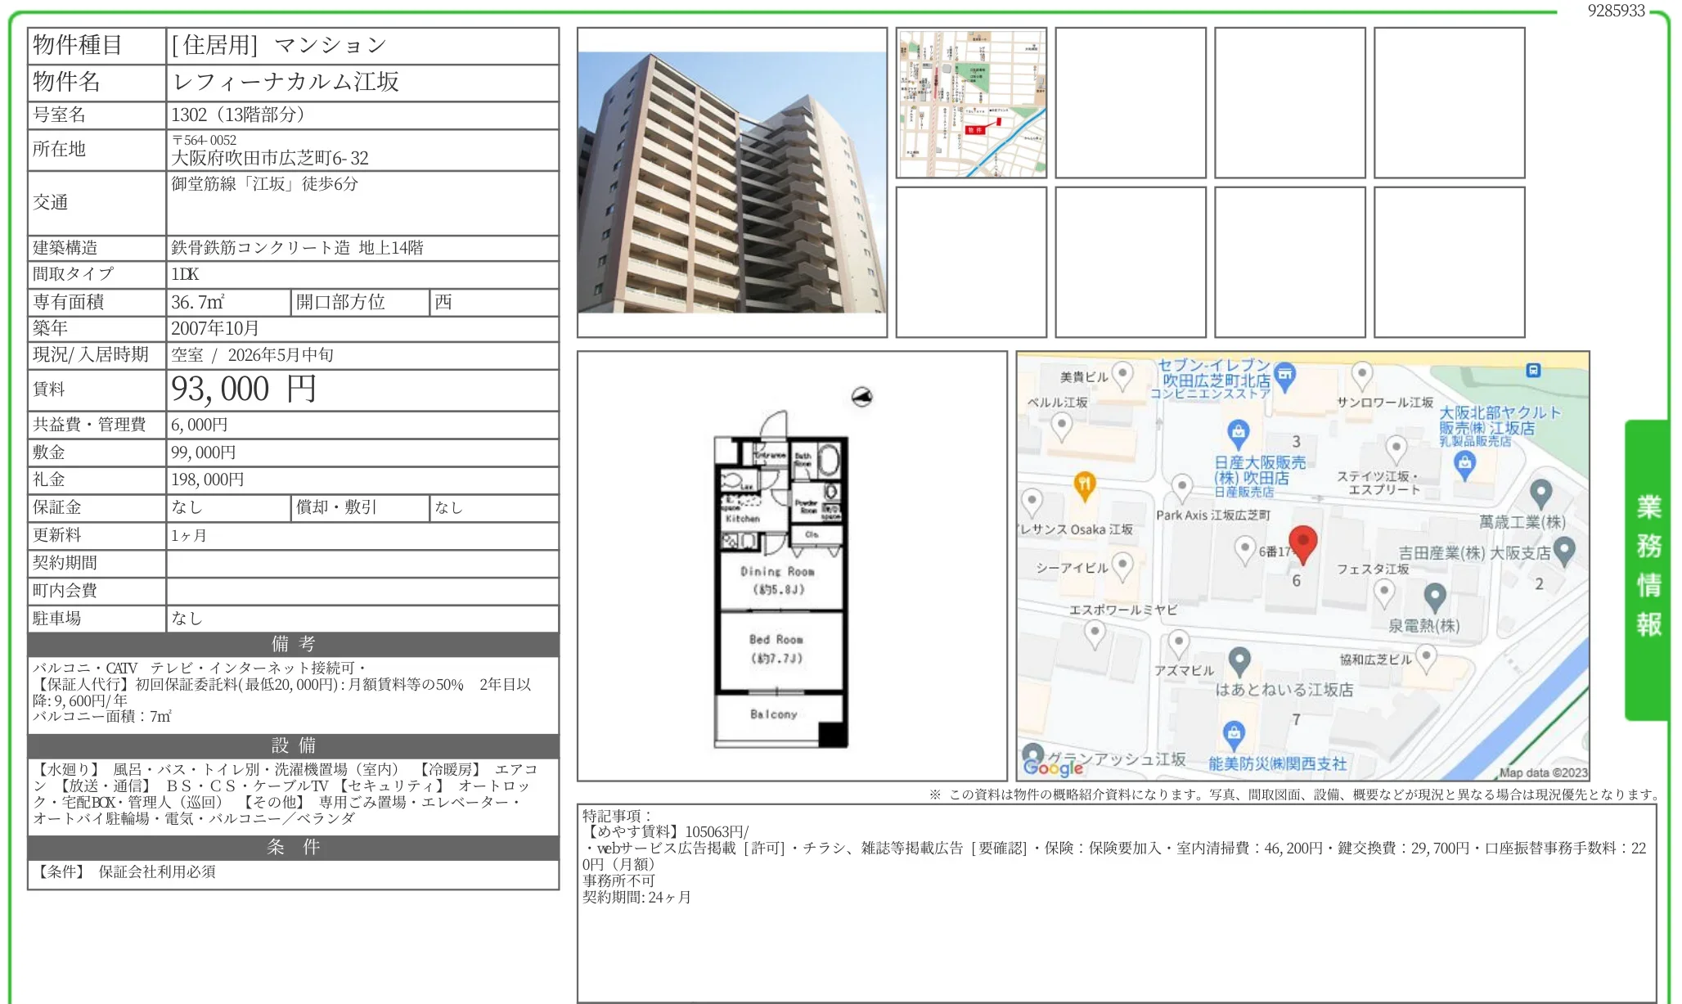Click the compass north indicator on floor plan
1682x1004 pixels.
click(861, 398)
